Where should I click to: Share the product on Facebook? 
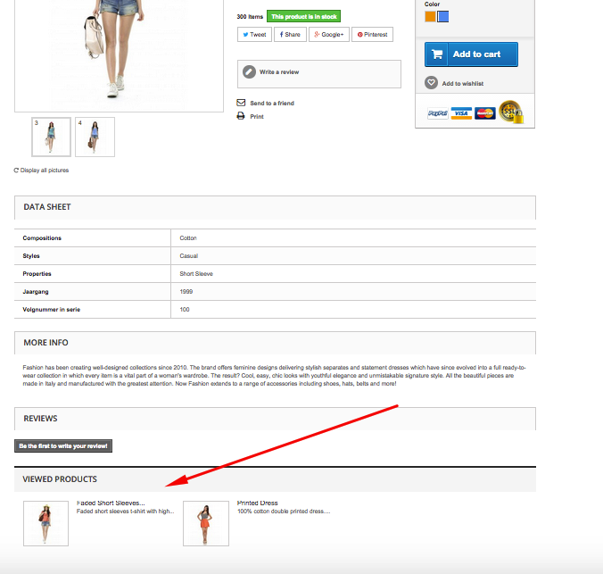click(290, 34)
